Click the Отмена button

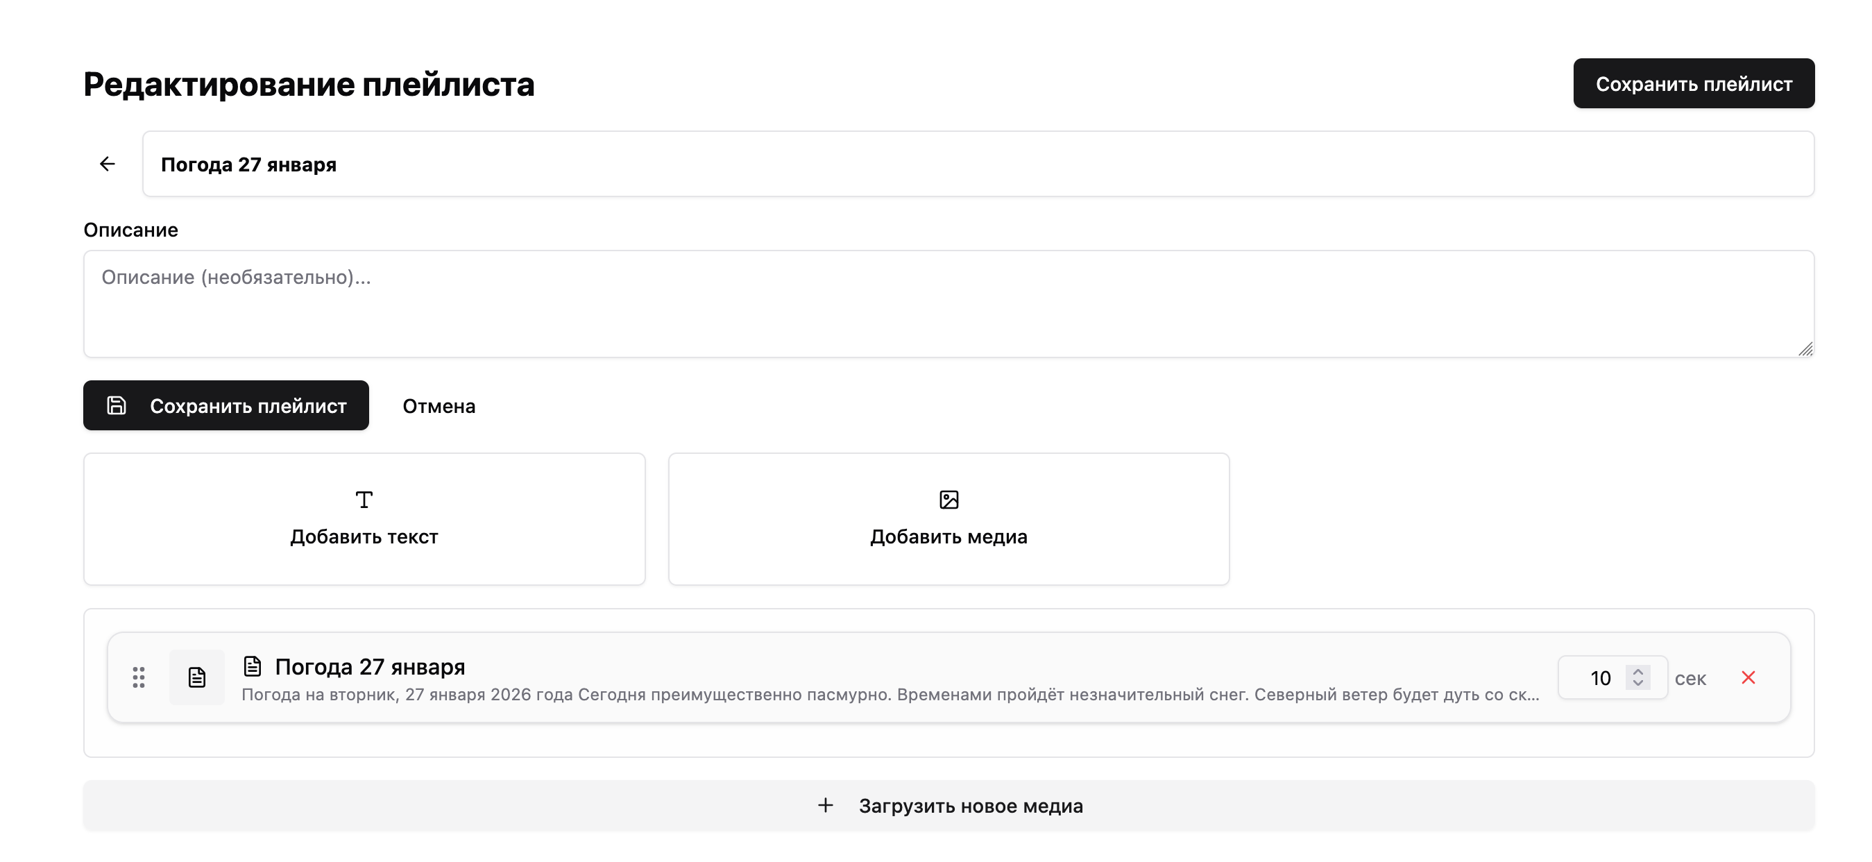click(x=439, y=405)
